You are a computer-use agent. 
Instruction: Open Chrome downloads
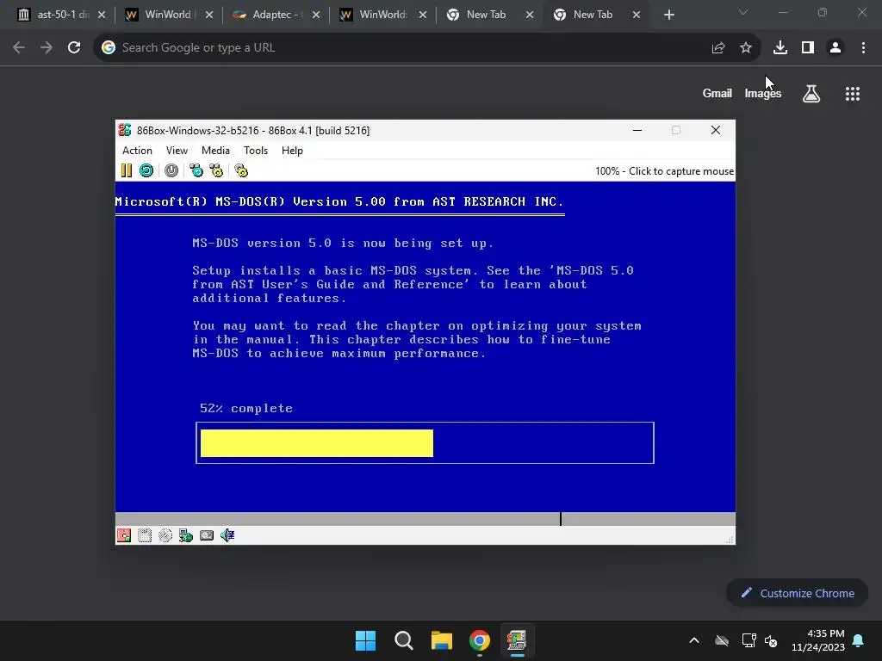780,48
